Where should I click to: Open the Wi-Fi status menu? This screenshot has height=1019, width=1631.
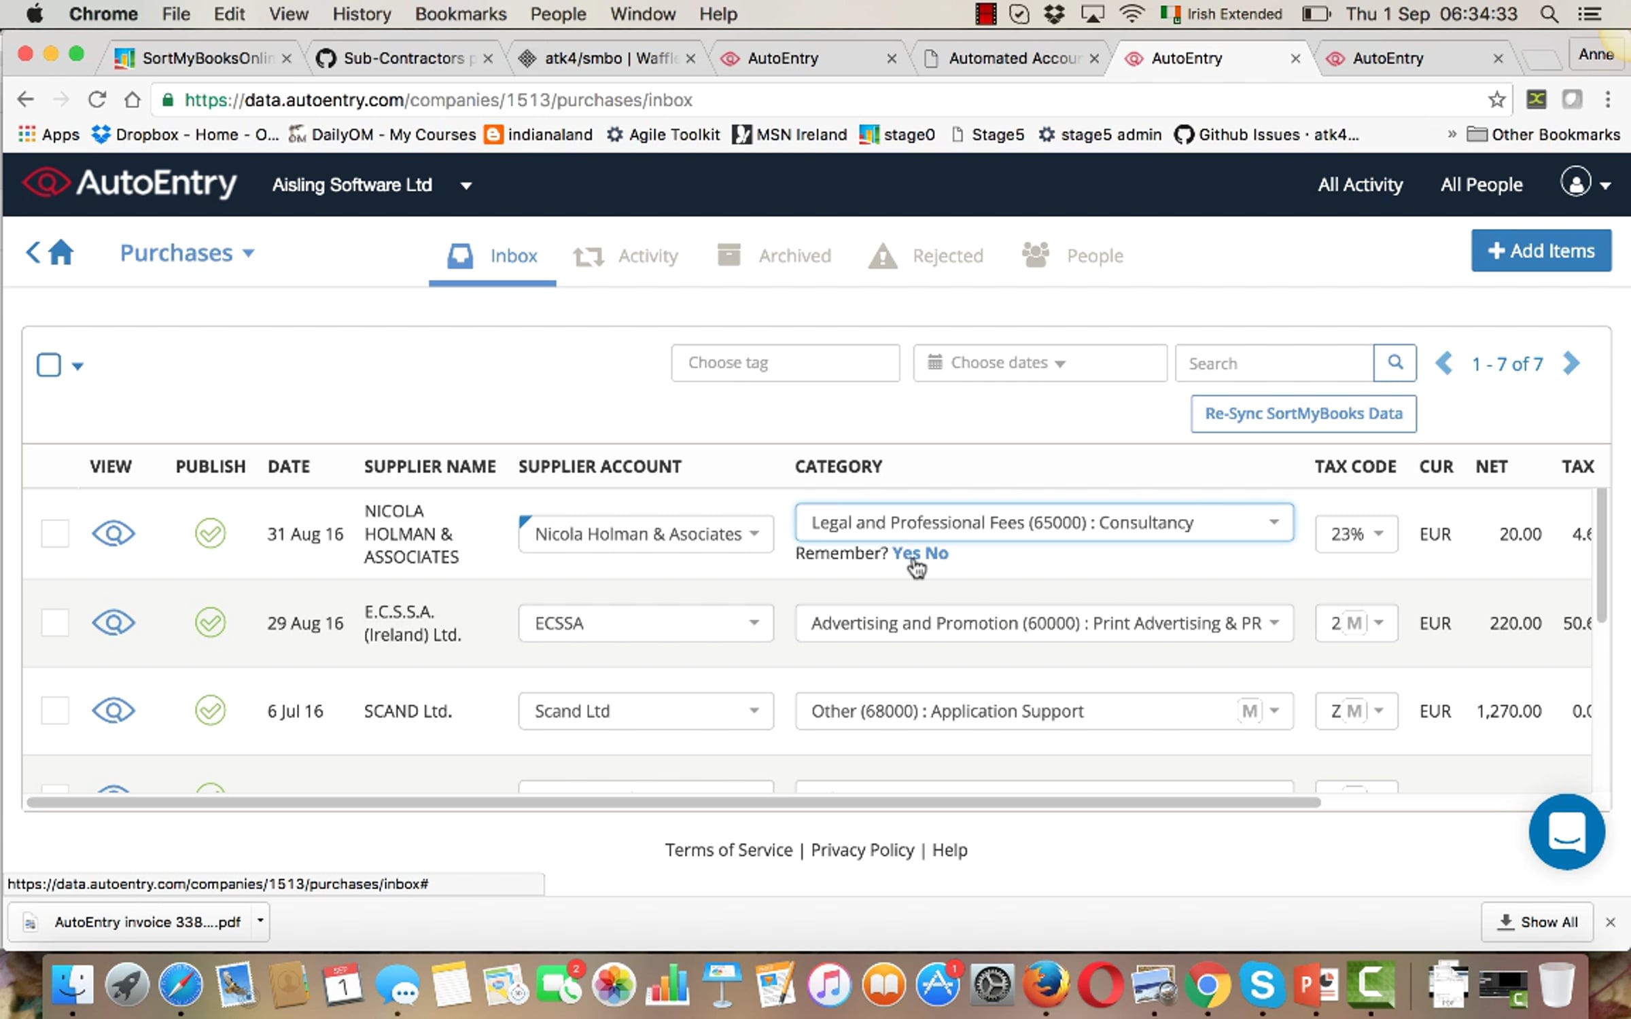pyautogui.click(x=1131, y=14)
